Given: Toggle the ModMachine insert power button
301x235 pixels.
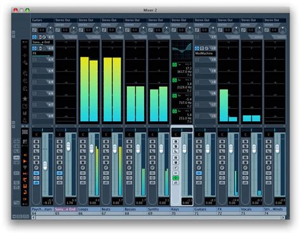Looking at the screenshot, I should (x=197, y=48).
